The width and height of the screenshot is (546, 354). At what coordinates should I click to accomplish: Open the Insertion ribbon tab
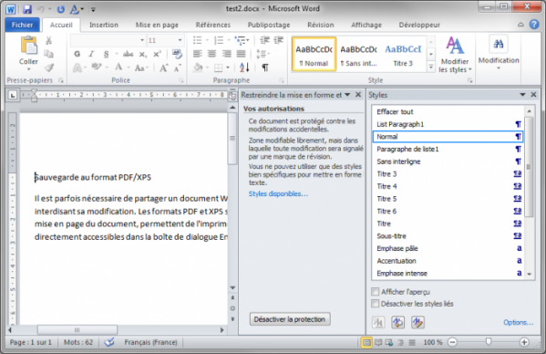click(104, 25)
